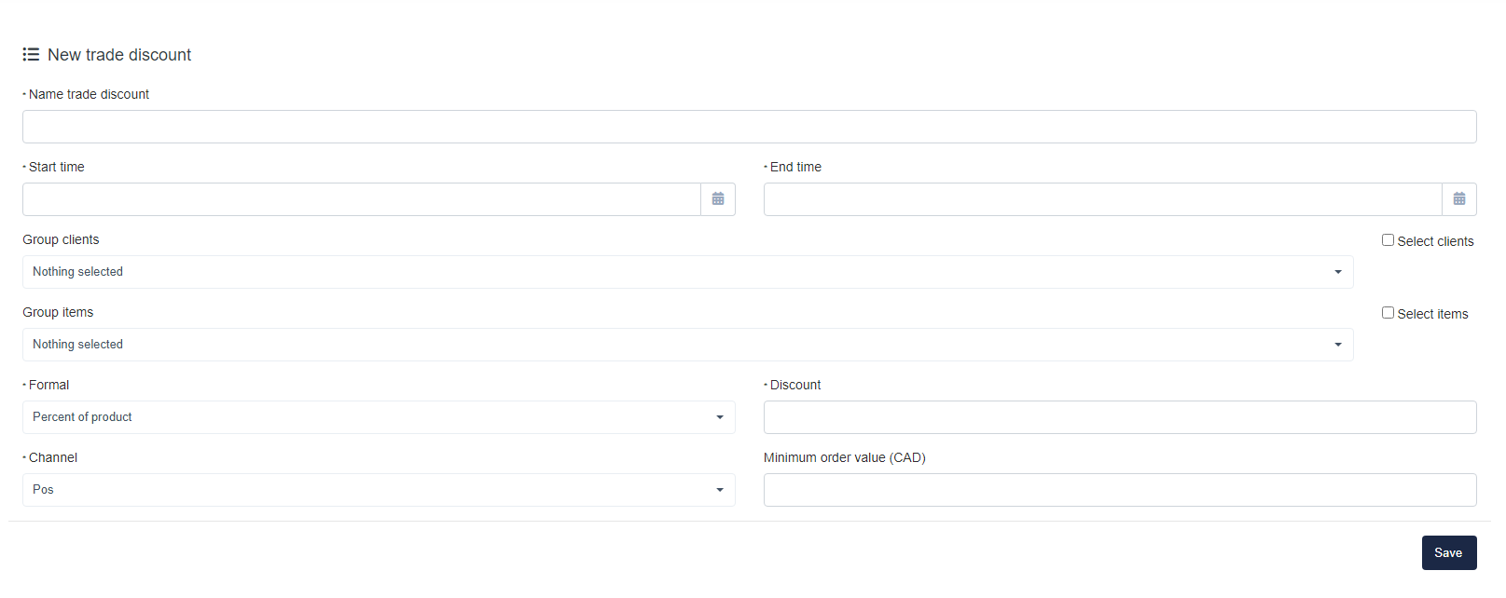
Task: Open the Group items dropdown
Action: click(x=687, y=345)
